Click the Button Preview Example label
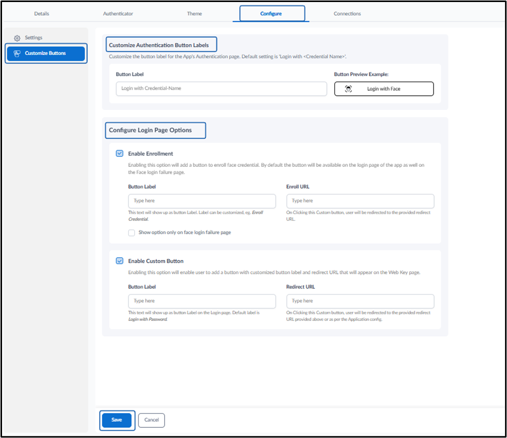507x438 pixels. click(x=361, y=74)
